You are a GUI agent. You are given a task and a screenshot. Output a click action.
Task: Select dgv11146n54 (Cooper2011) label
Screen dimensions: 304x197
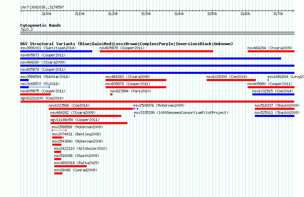click(x=75, y=120)
